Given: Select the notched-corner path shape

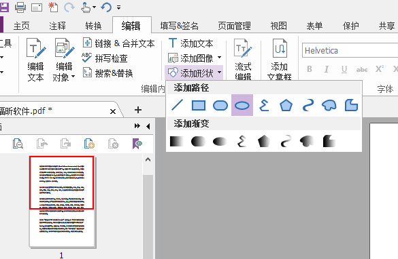Looking at the screenshot, I should (x=351, y=105).
